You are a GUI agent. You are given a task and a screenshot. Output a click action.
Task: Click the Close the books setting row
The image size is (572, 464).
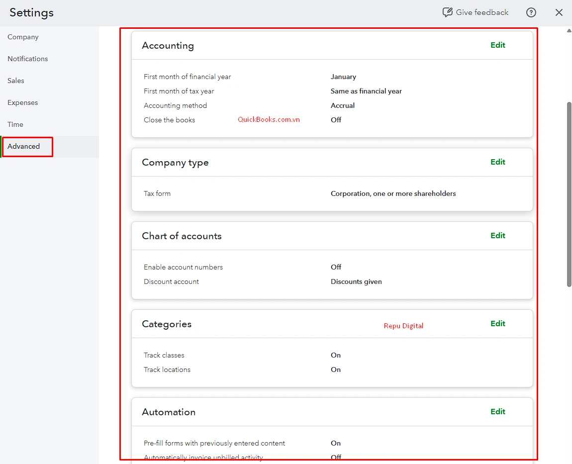pyautogui.click(x=169, y=119)
